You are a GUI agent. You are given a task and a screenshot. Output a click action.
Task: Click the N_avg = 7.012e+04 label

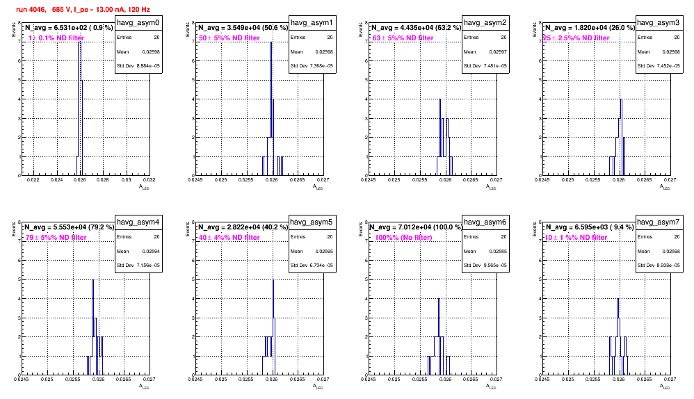pos(416,227)
